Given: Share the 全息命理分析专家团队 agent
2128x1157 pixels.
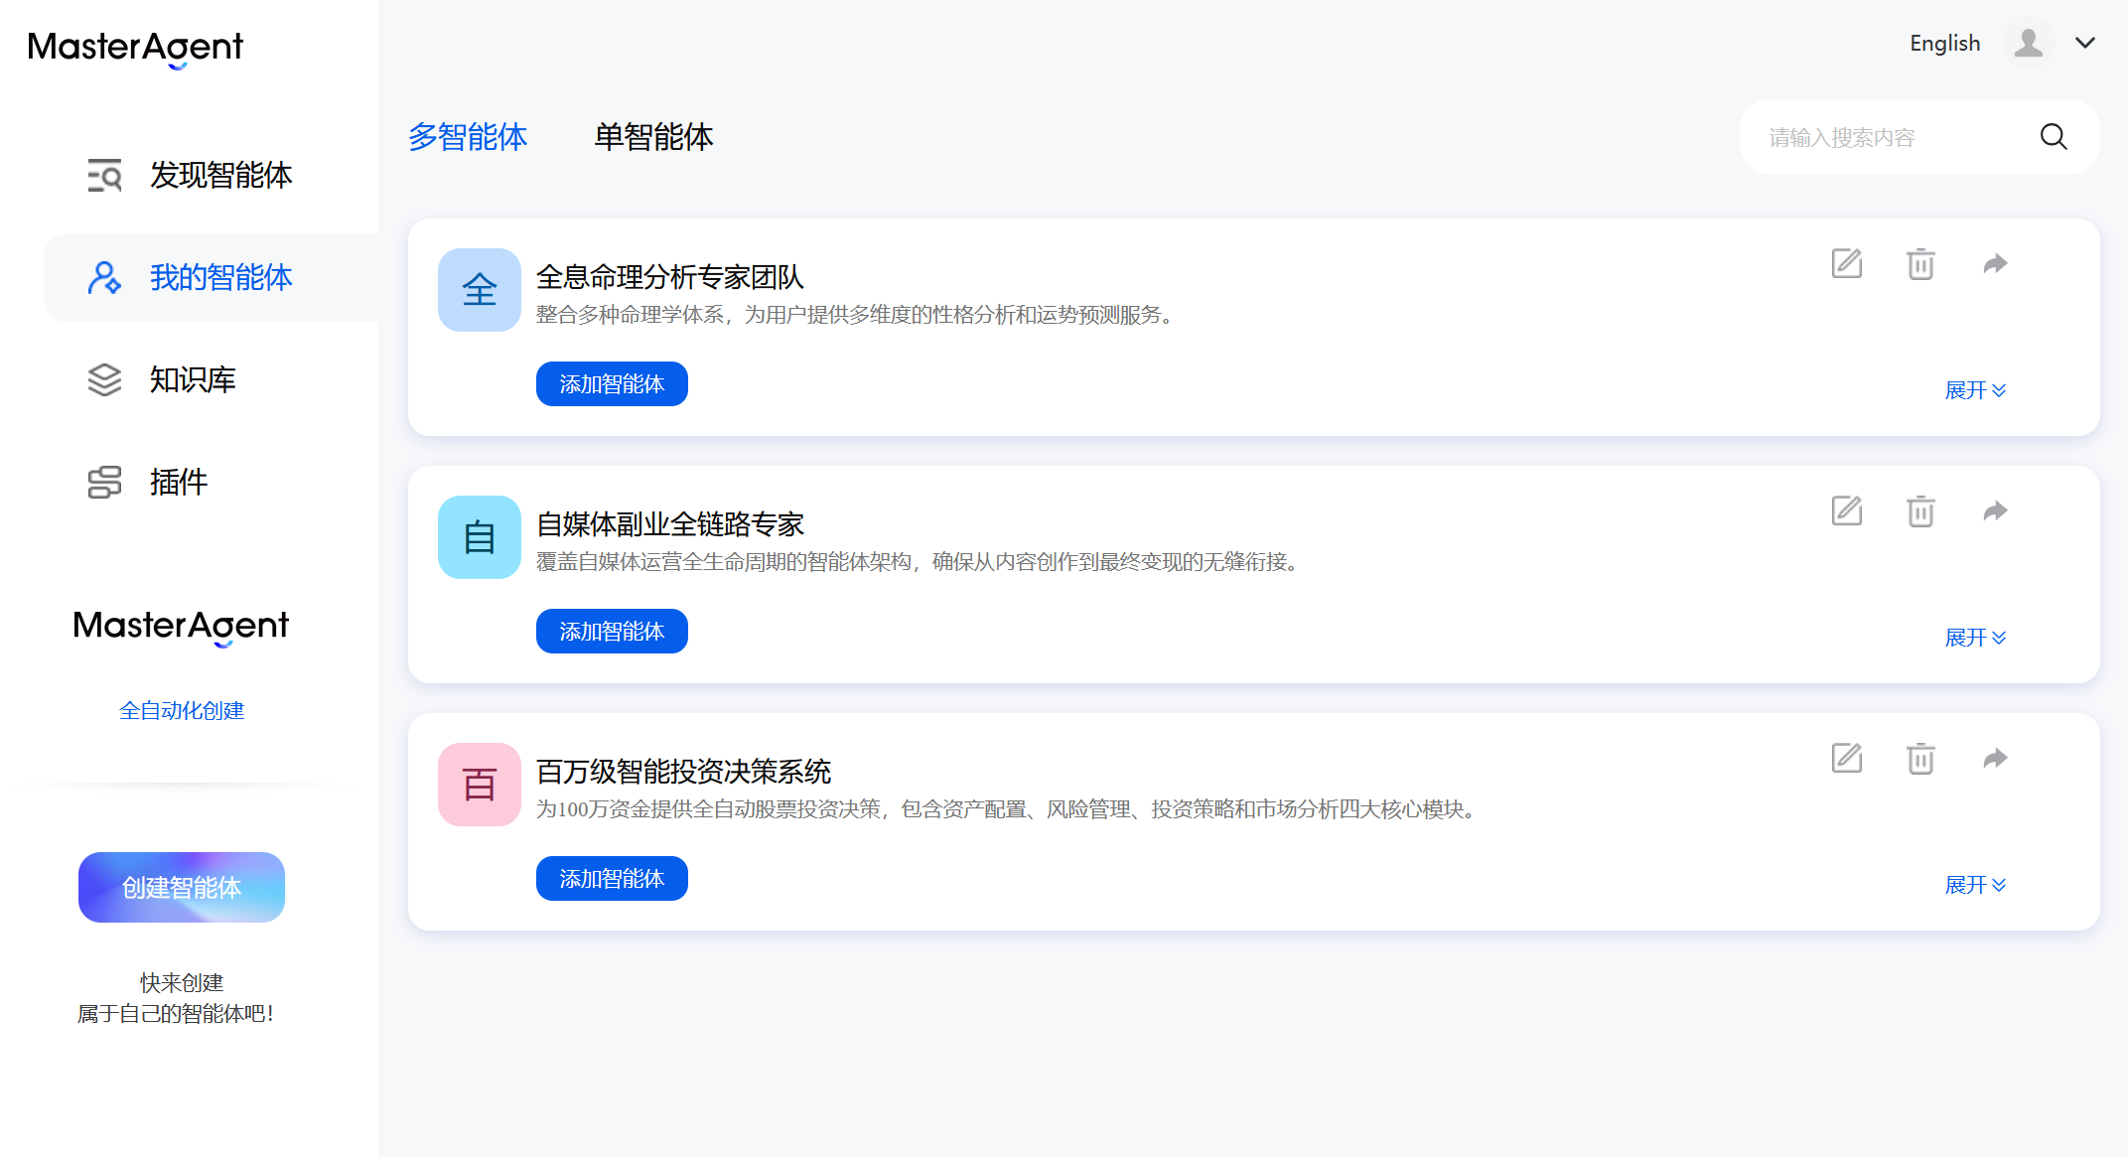Looking at the screenshot, I should coord(1995,264).
